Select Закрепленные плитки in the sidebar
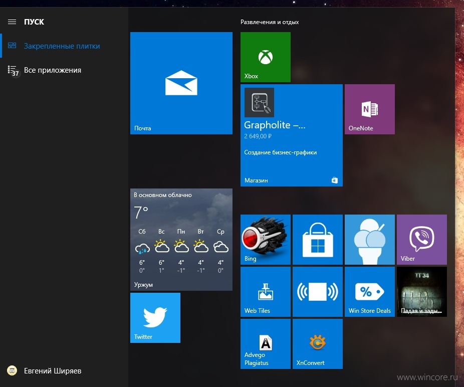The image size is (464, 387). tap(62, 46)
